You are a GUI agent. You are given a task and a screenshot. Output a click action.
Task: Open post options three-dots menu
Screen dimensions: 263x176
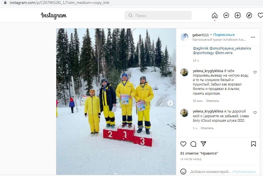[x=253, y=37]
